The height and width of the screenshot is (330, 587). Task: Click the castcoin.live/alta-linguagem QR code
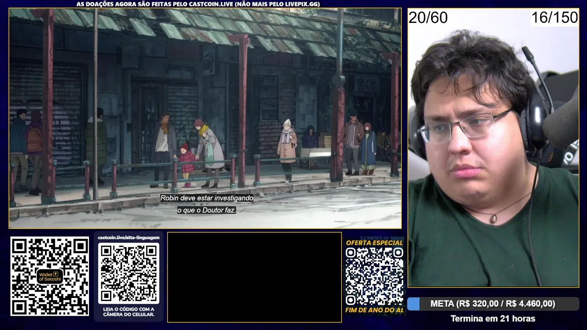pos(128,274)
